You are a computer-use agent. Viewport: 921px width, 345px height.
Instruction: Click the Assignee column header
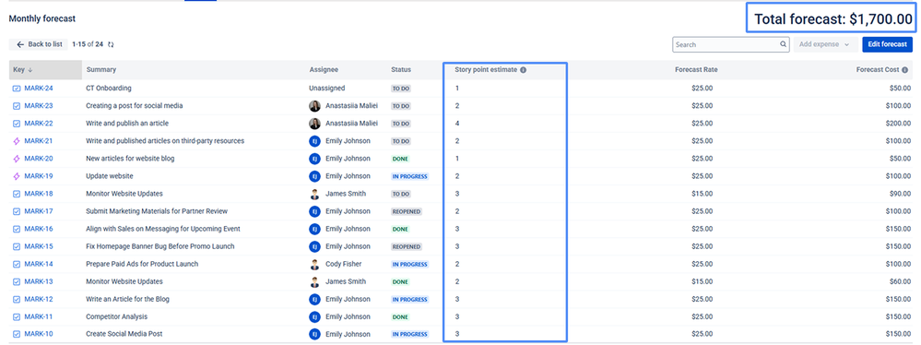click(x=324, y=69)
